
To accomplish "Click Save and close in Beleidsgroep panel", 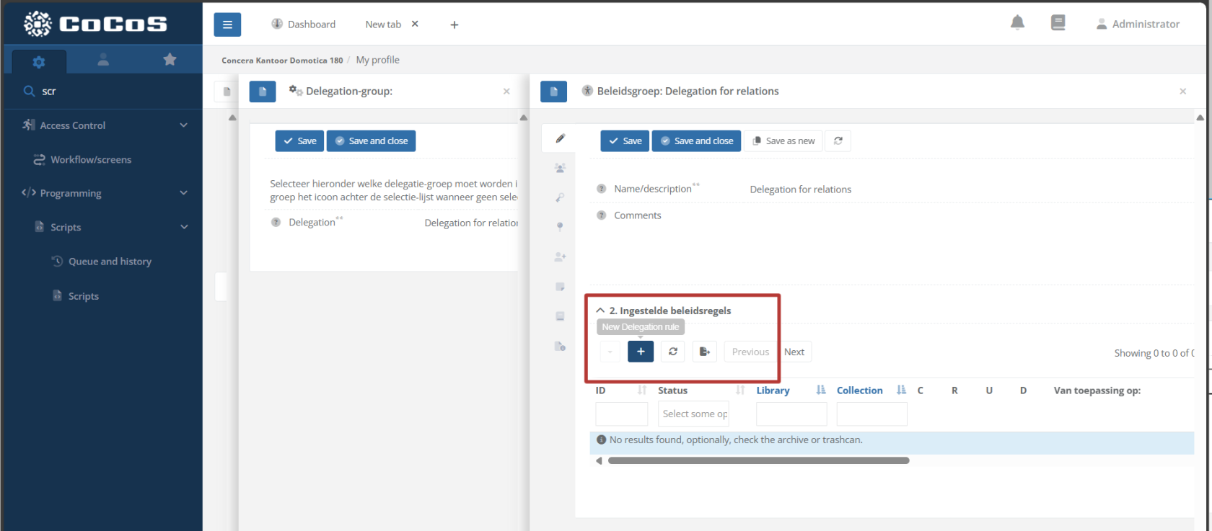I will pos(696,141).
